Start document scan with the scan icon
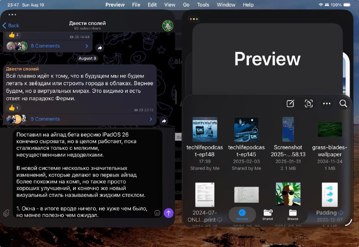This screenshot has width=359, height=247. click(x=309, y=104)
